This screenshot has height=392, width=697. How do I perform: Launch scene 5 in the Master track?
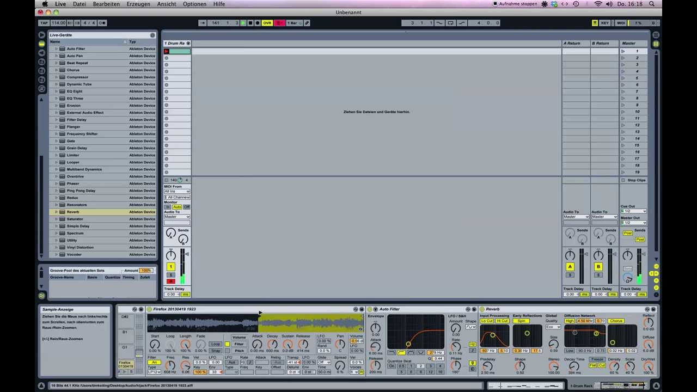pyautogui.click(x=623, y=78)
